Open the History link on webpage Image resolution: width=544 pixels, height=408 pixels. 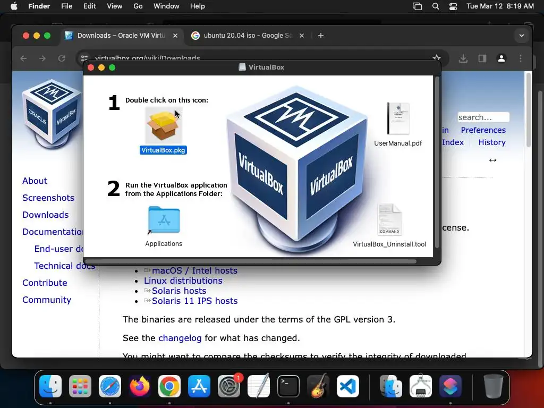(492, 142)
